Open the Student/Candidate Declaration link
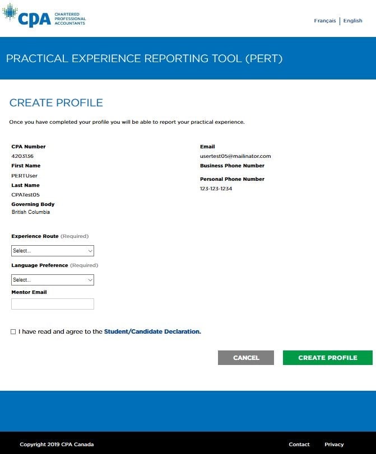 point(152,331)
